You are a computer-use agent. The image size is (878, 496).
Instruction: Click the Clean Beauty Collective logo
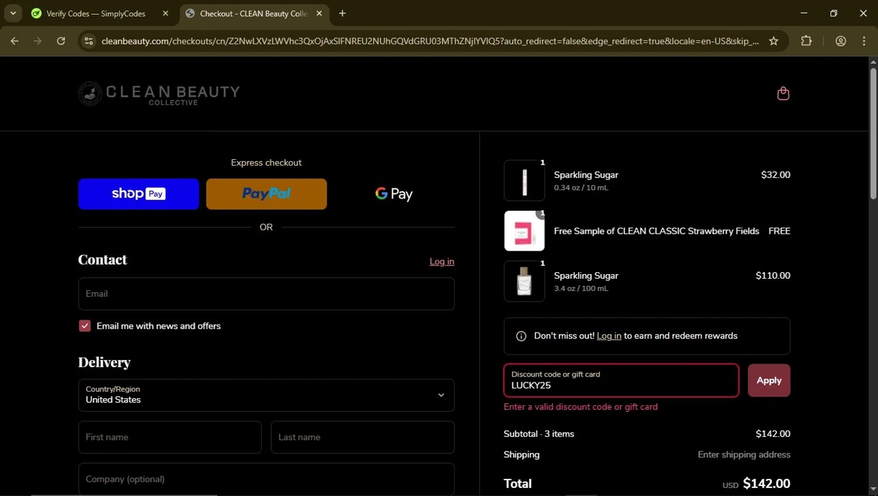pos(159,94)
